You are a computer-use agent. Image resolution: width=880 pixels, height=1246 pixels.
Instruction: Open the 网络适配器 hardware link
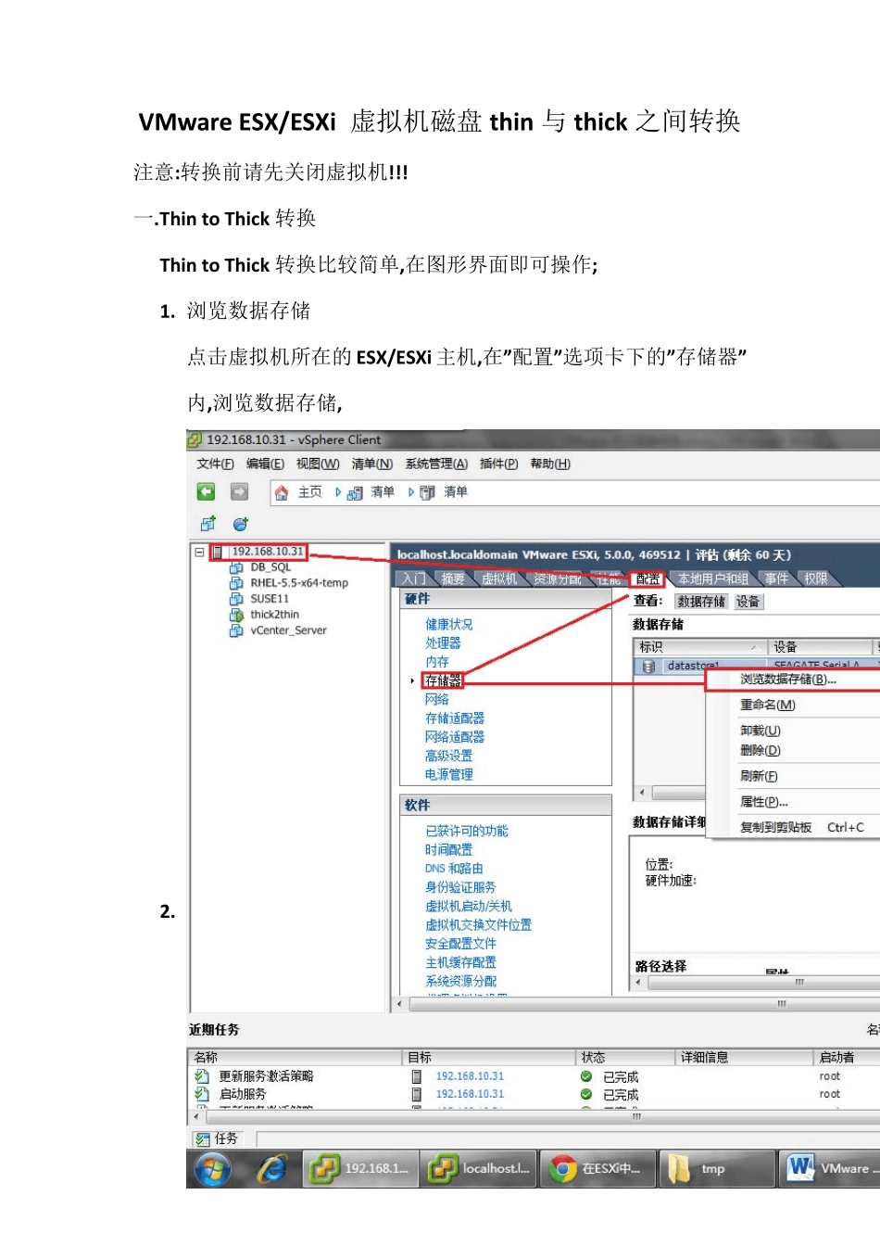pyautogui.click(x=455, y=737)
